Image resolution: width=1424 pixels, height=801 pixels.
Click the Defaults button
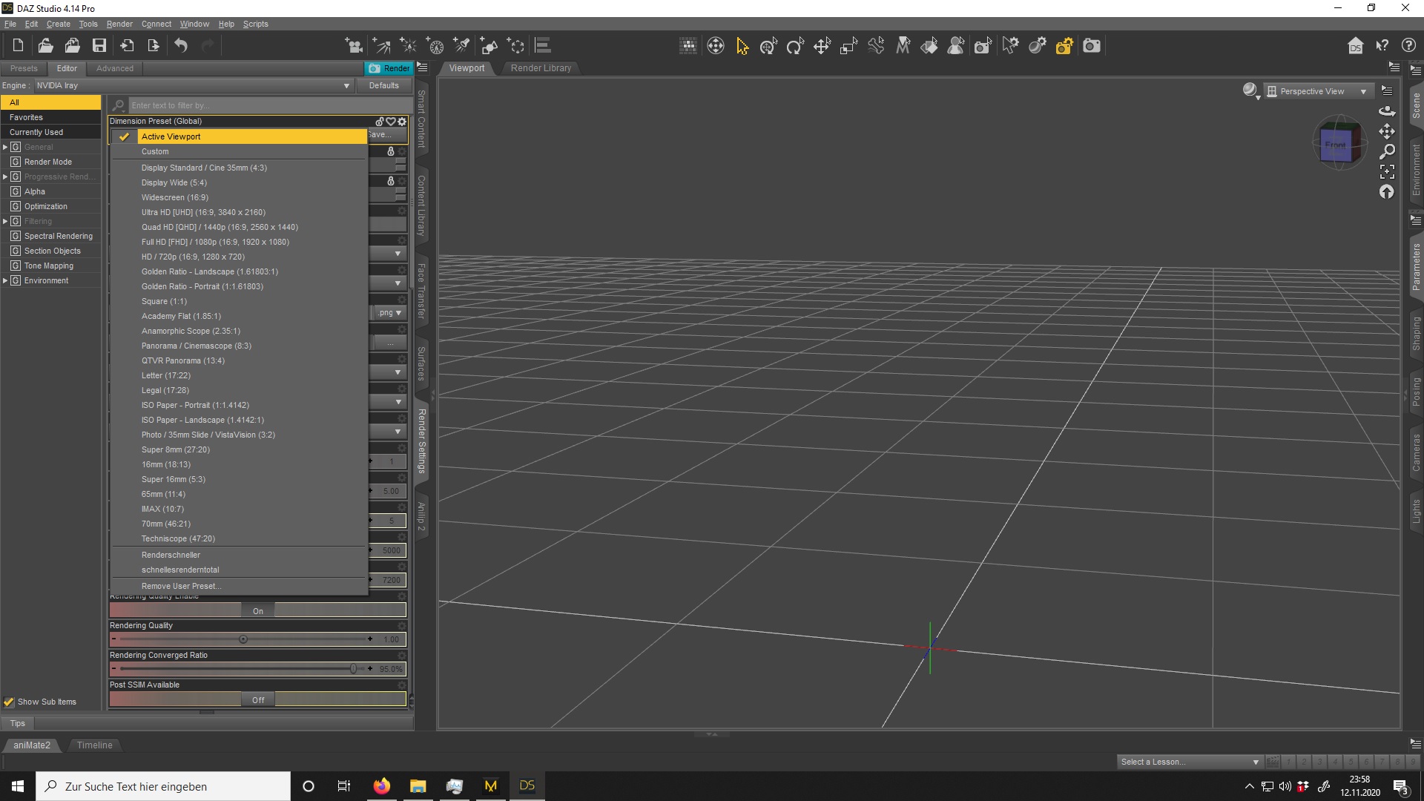tap(383, 85)
